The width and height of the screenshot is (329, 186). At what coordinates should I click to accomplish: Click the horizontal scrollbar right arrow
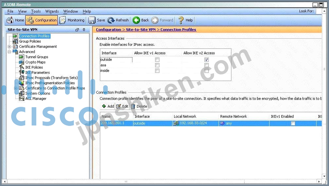click(x=319, y=182)
